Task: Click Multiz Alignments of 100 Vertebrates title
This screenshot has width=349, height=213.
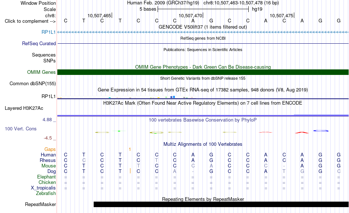Action: coord(203,144)
